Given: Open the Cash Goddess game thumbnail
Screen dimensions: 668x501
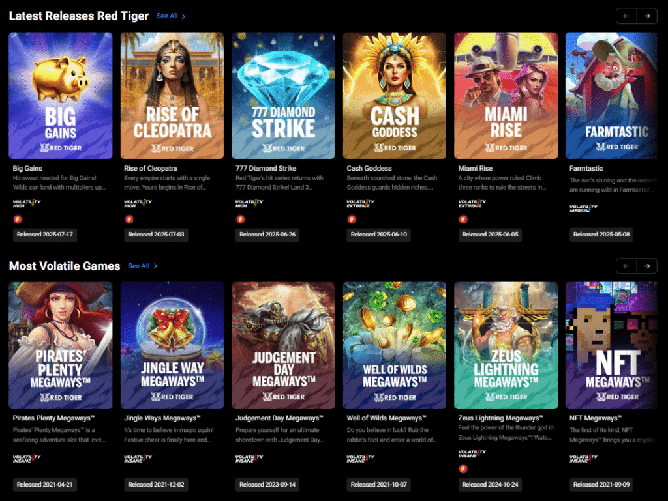Looking at the screenshot, I should pyautogui.click(x=395, y=96).
